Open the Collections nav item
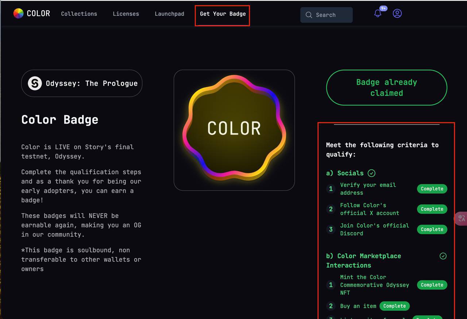 79,14
